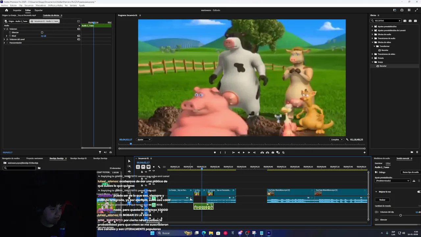Open the Ajustar zoom dropdown
This screenshot has width=421, height=237.
point(144,140)
